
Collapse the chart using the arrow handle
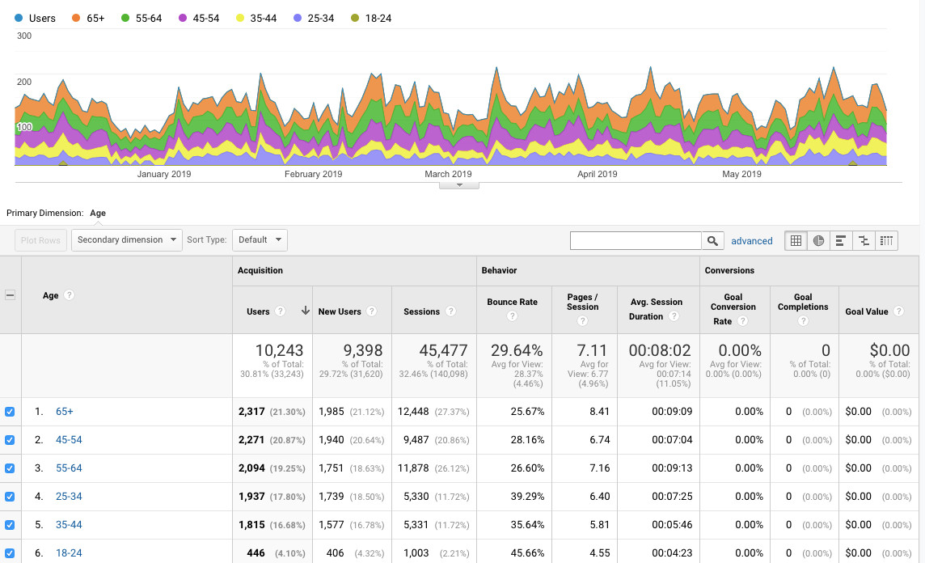[459, 185]
